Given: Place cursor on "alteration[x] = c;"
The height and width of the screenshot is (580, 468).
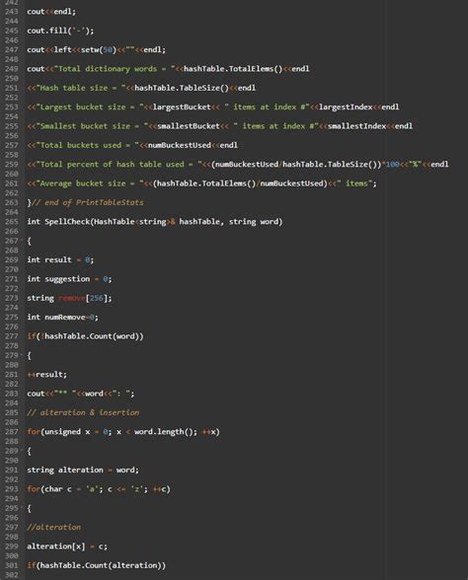Looking at the screenshot, I should click(x=67, y=546).
